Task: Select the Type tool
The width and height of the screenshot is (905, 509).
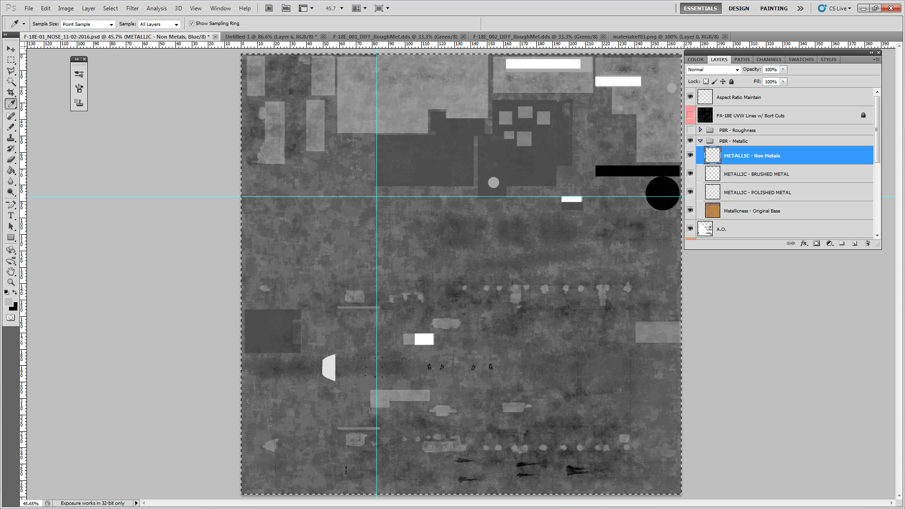Action: [11, 215]
